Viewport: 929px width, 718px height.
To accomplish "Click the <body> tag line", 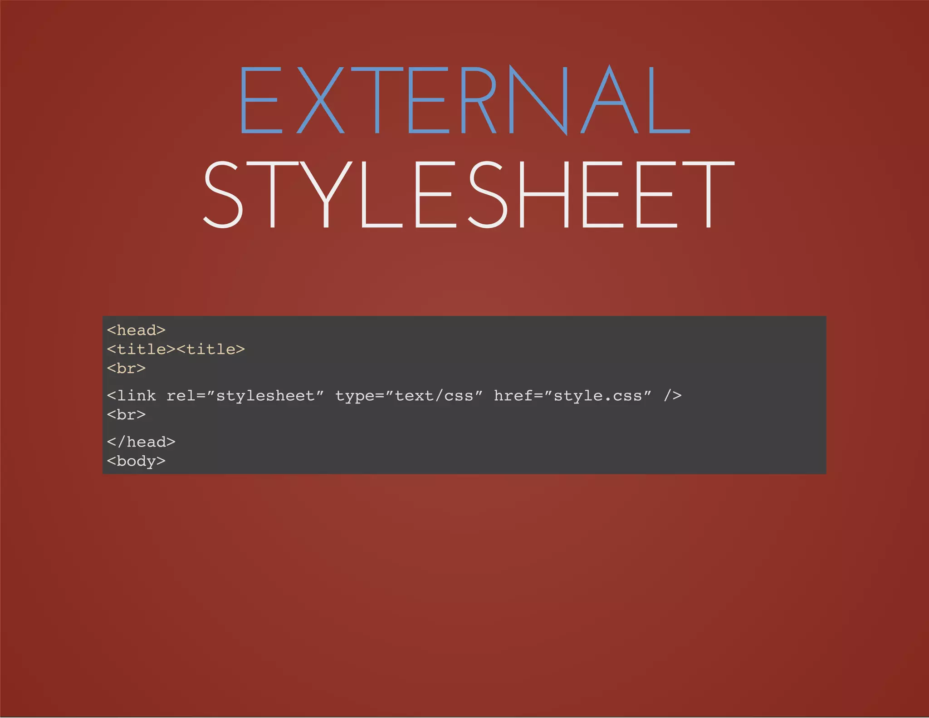I will pyautogui.click(x=136, y=461).
